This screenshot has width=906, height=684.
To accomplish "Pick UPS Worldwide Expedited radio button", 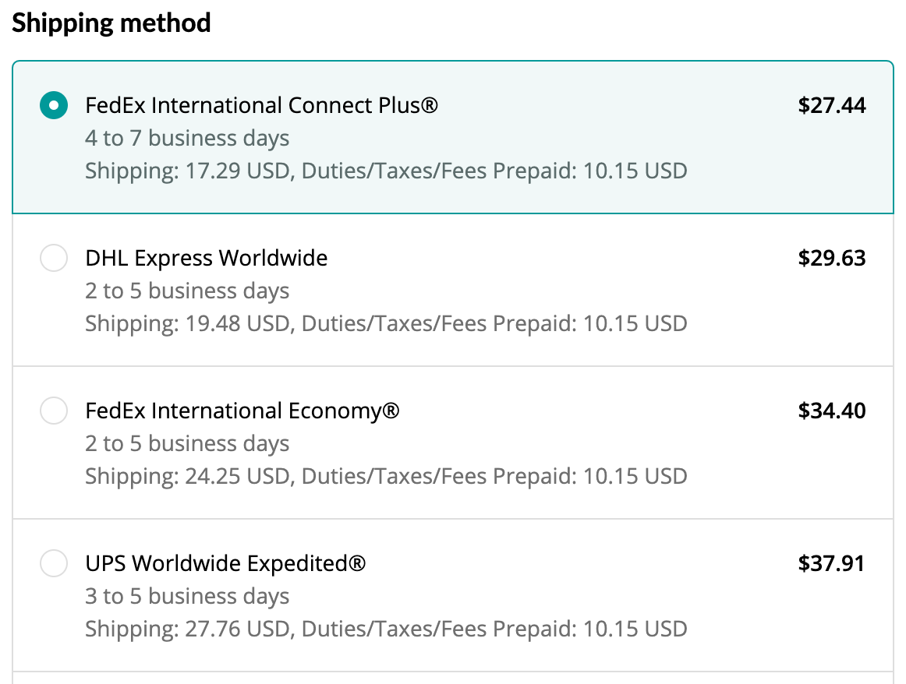I will coord(54,563).
